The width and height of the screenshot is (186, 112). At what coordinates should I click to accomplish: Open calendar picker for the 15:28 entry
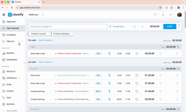tap(137, 53)
